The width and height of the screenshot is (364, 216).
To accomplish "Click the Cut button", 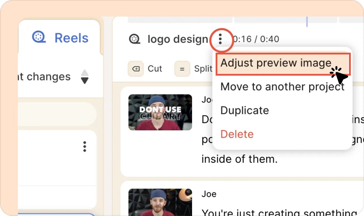I will point(145,69).
